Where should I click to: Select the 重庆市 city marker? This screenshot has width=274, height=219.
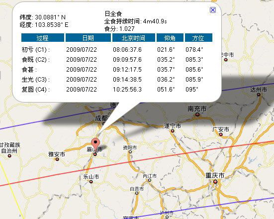click(x=215, y=182)
